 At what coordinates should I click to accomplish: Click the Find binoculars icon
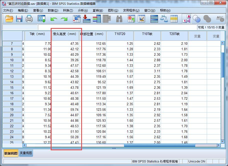pos(119,19)
